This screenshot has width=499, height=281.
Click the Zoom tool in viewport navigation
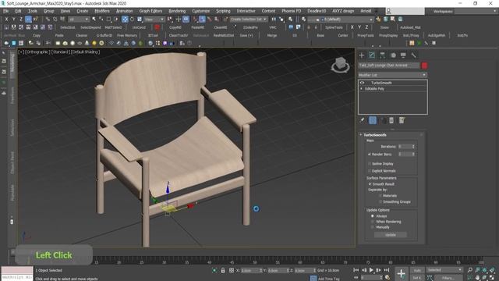click(x=469, y=270)
